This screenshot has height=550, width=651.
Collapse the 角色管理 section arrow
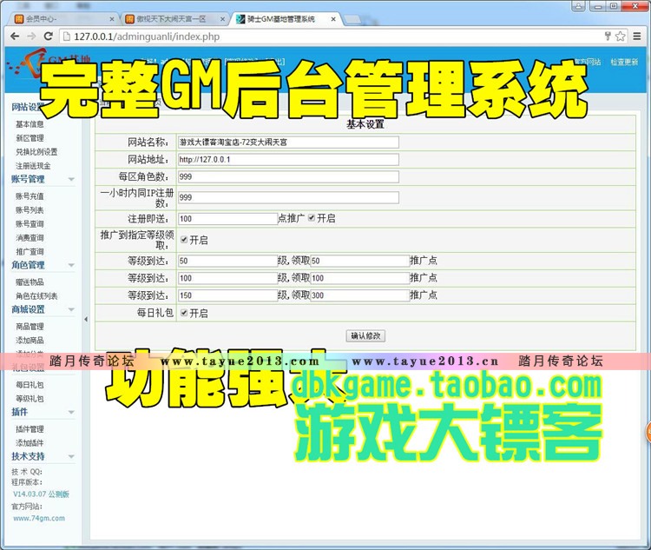click(71, 265)
